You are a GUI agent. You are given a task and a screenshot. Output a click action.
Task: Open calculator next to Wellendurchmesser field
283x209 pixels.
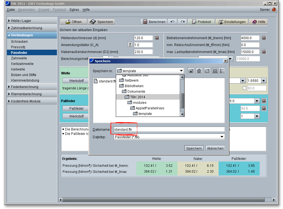(157, 38)
